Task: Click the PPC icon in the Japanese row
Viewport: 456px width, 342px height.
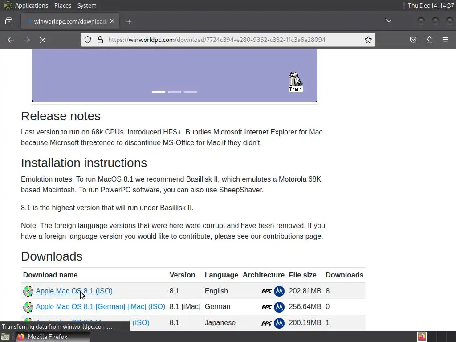Action: (266, 323)
